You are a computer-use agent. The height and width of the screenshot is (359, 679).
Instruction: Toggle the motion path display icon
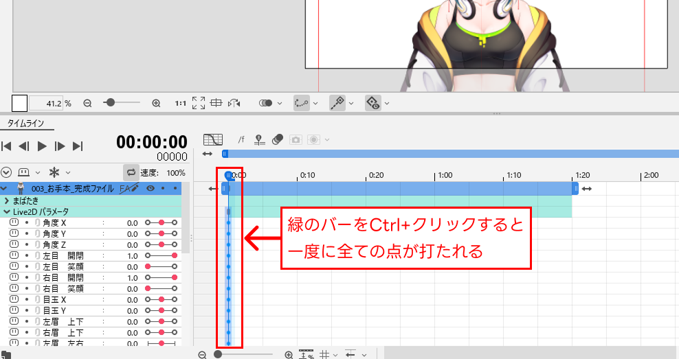coord(302,103)
